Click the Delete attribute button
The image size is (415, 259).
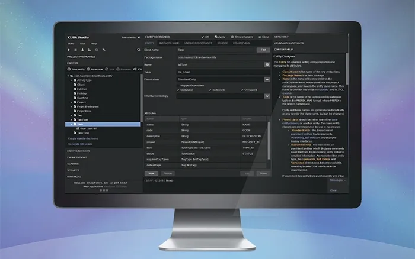coord(168,173)
